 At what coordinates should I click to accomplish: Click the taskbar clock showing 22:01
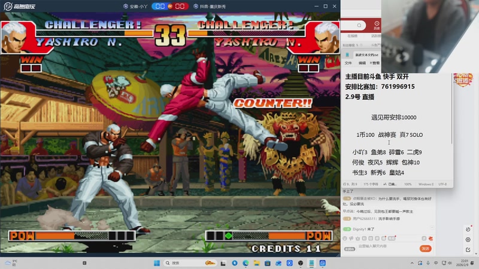[462, 263]
